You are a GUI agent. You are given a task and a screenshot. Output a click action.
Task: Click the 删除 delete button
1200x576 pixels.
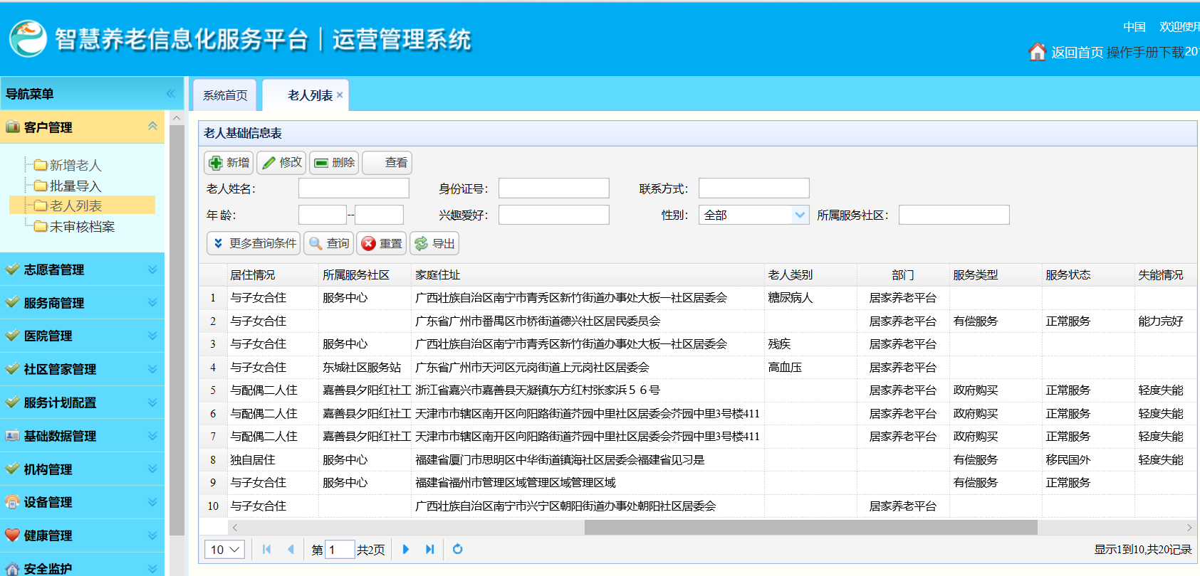334,163
